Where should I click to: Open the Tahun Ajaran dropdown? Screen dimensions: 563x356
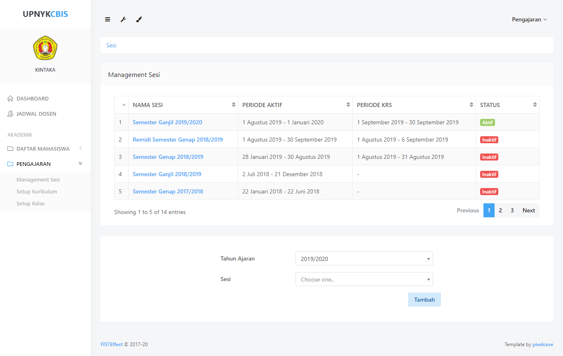364,259
